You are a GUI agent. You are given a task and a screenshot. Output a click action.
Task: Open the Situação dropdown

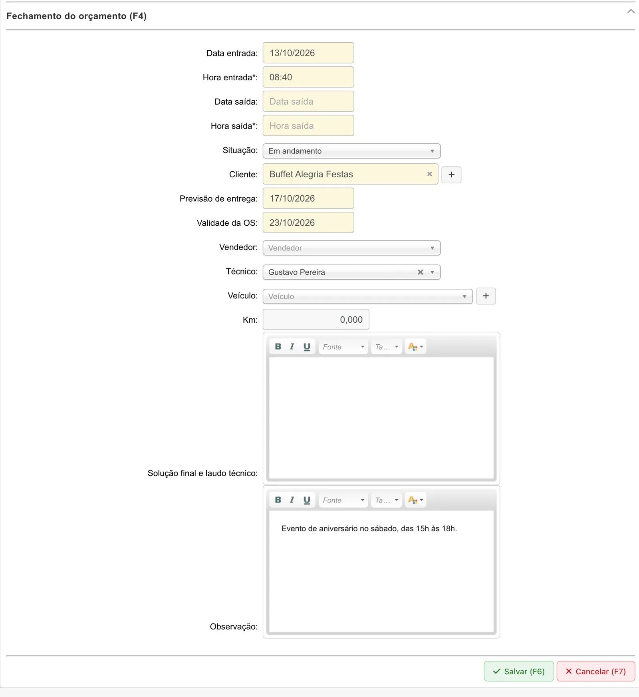[x=351, y=151]
